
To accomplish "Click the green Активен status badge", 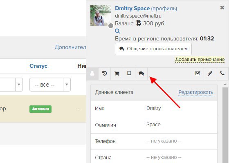I will 40,109.
